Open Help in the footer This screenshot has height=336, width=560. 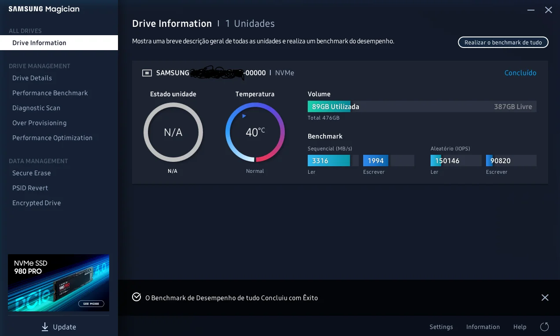pyautogui.click(x=520, y=327)
